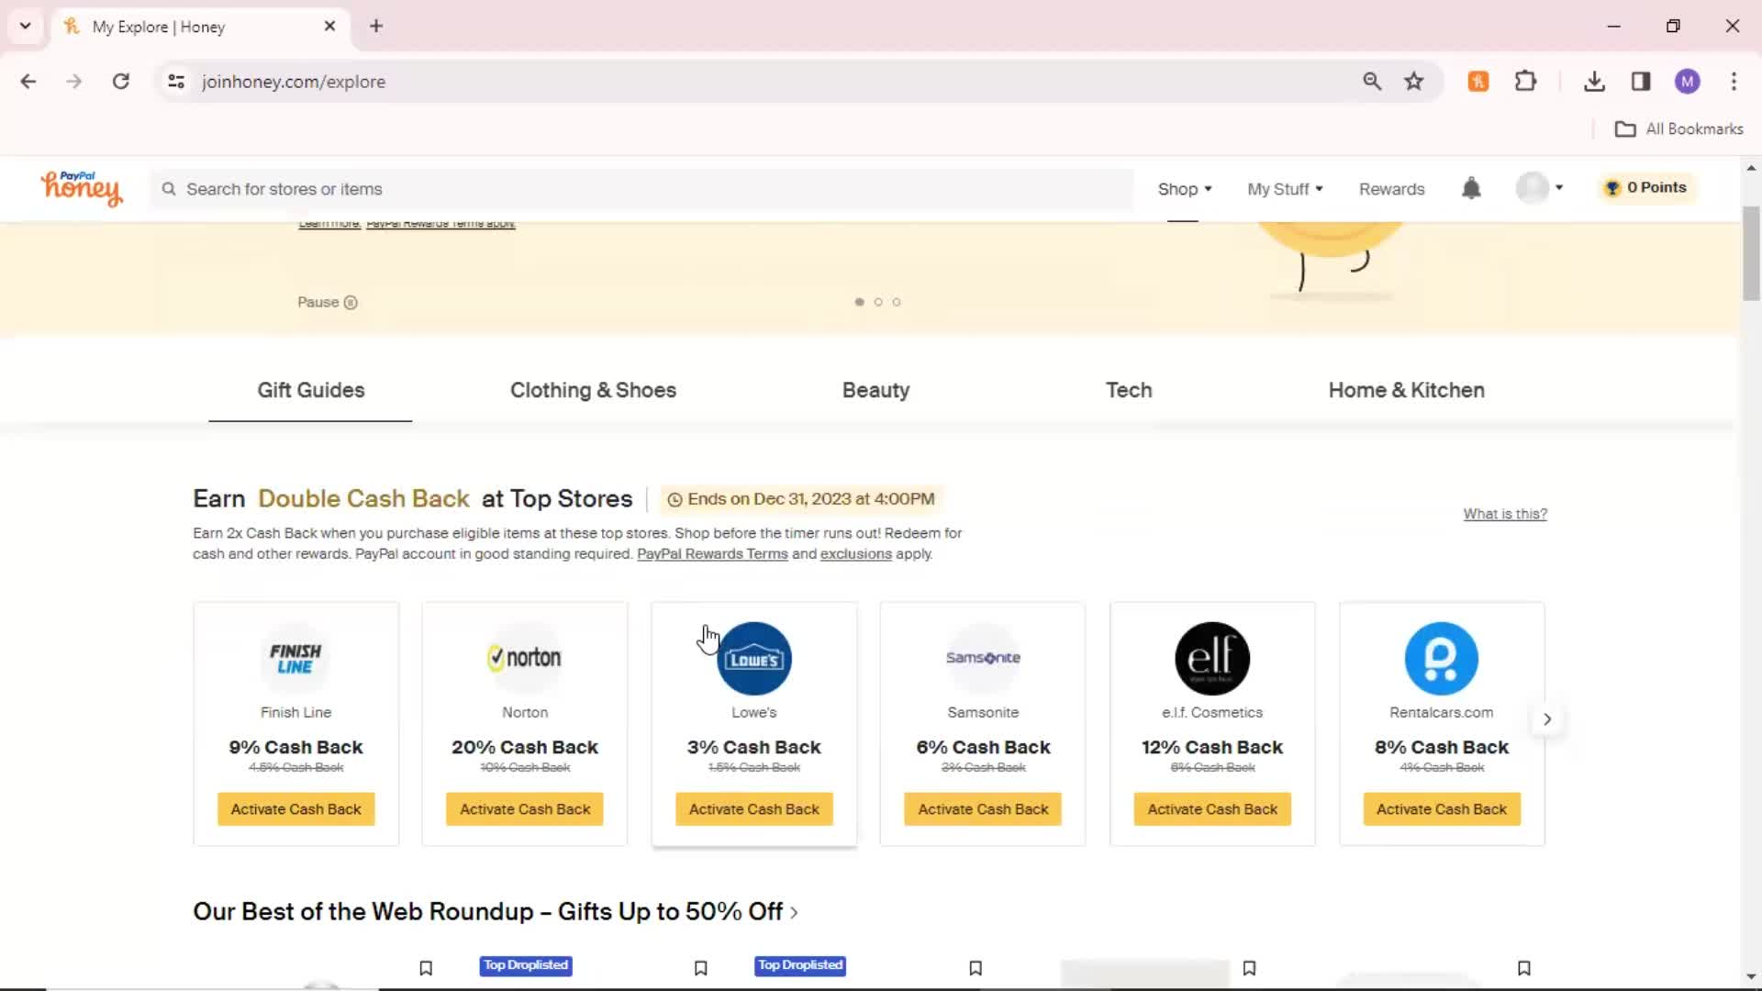Click the Samsonite store logo

(983, 658)
